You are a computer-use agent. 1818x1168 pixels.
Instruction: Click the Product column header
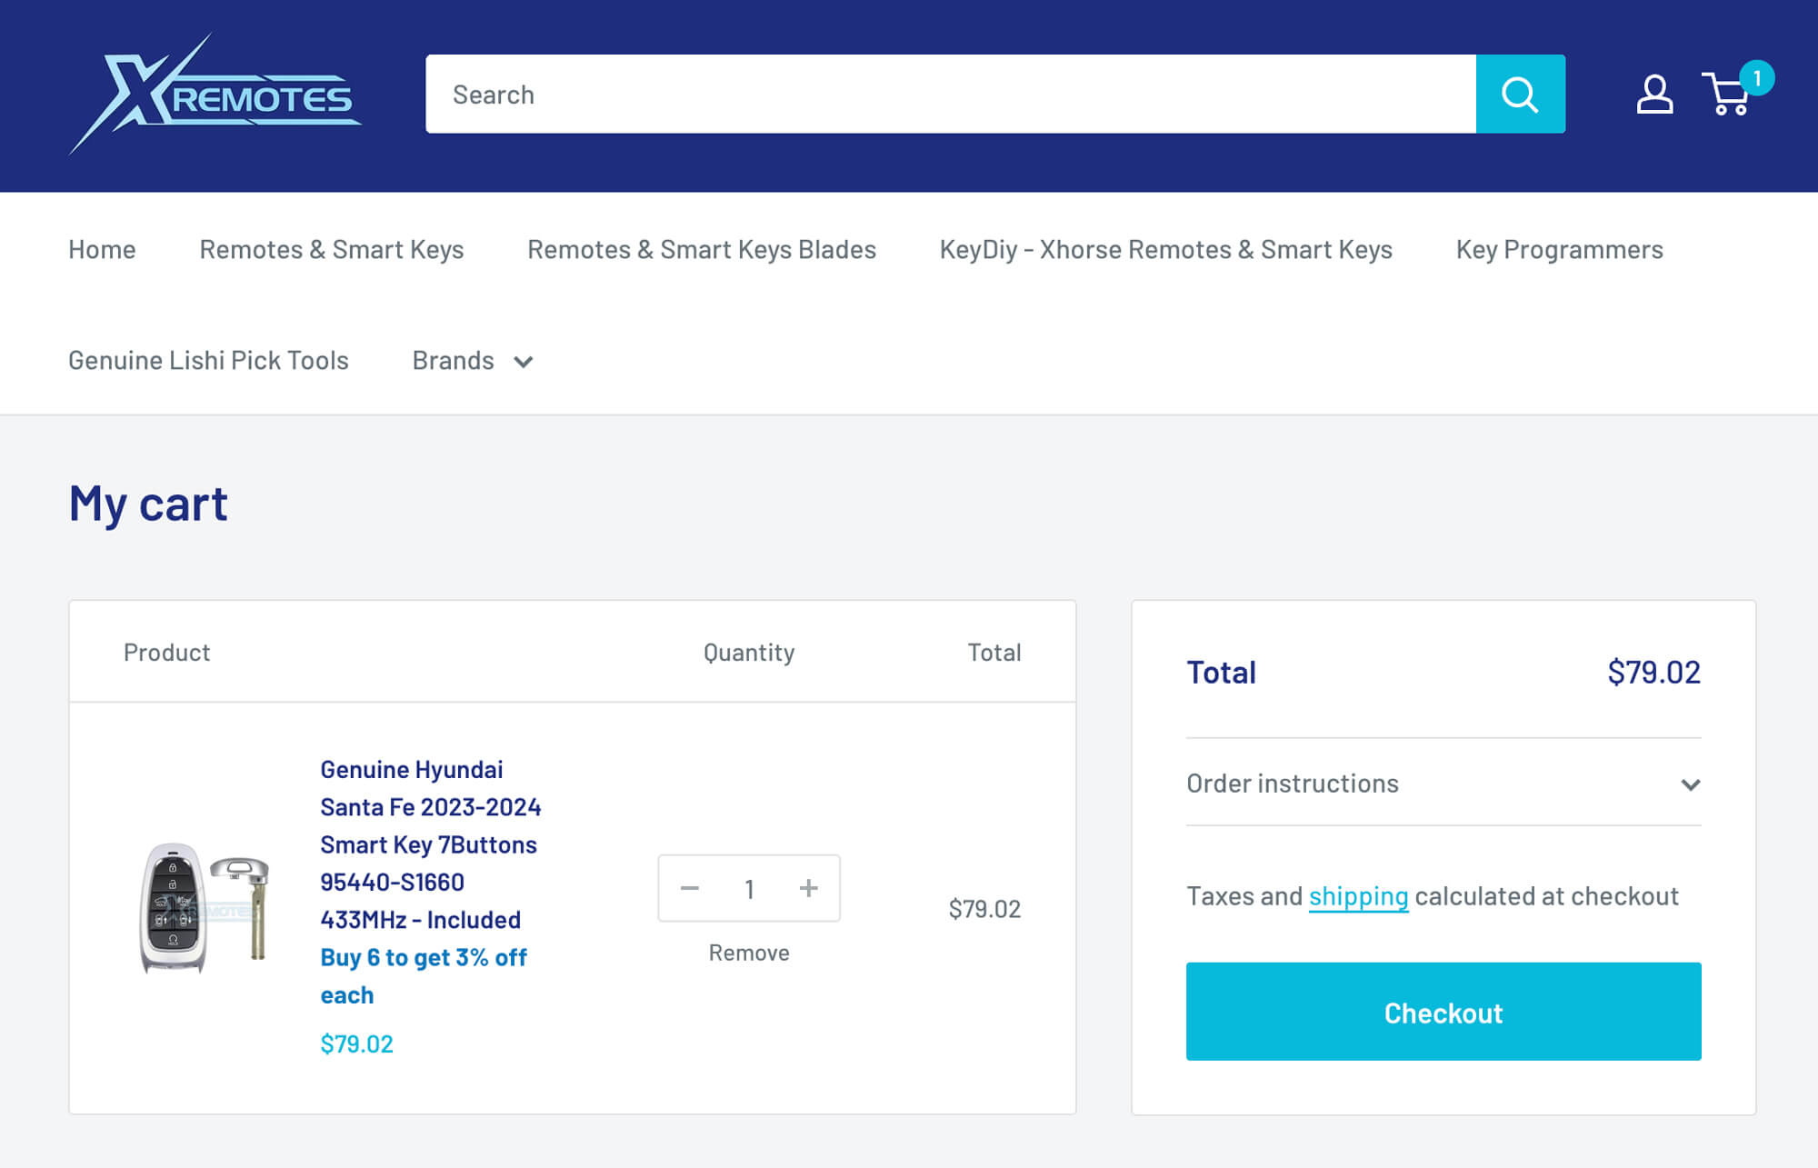166,653
